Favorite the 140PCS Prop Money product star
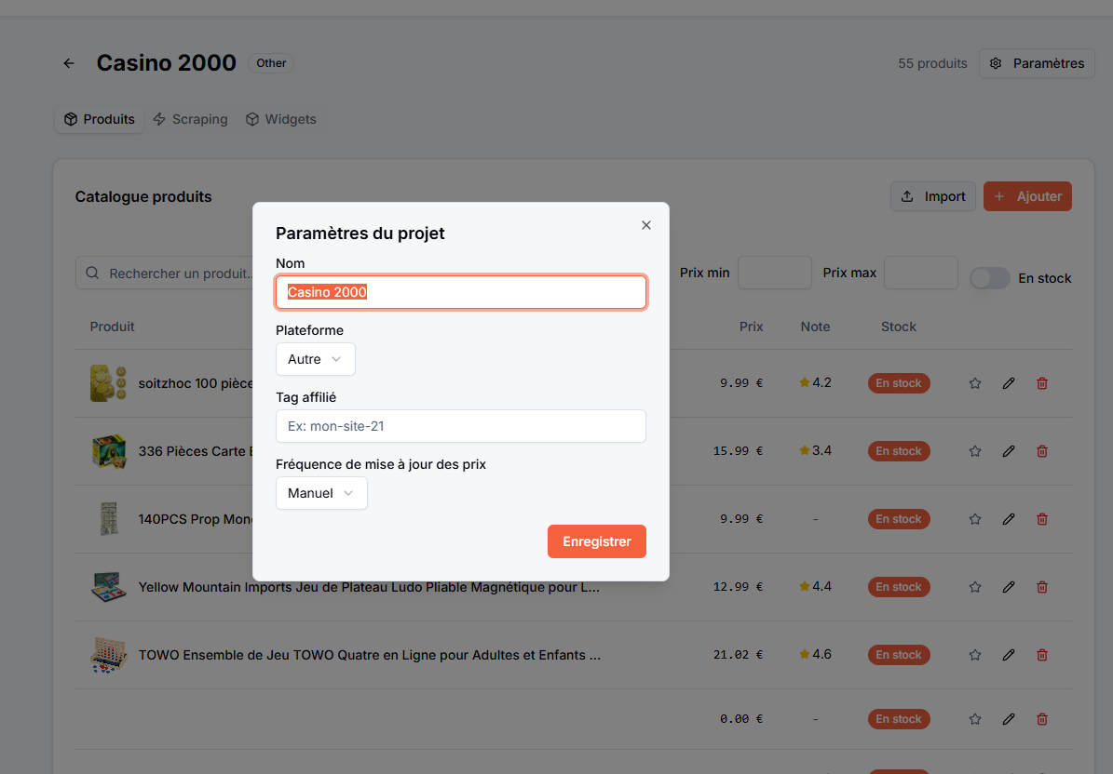This screenshot has height=774, width=1113. pyautogui.click(x=975, y=519)
